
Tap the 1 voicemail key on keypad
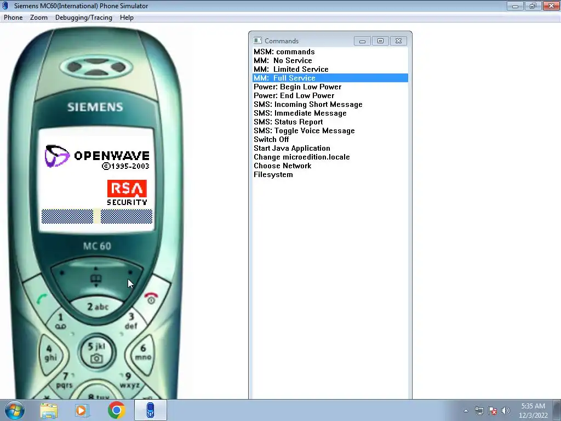[61, 321]
